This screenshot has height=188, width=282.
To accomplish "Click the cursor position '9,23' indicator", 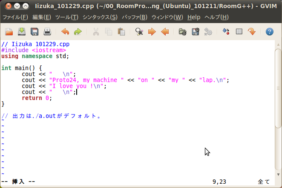I will click(219, 182).
